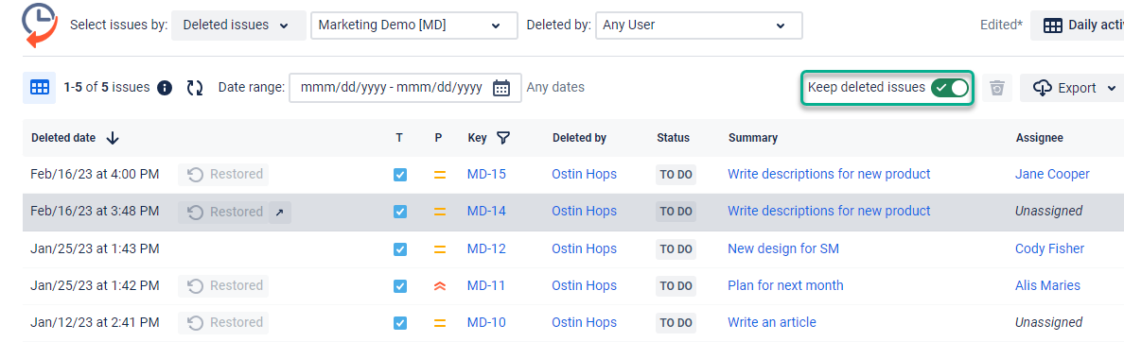Open the date range calendar picker

[x=501, y=88]
